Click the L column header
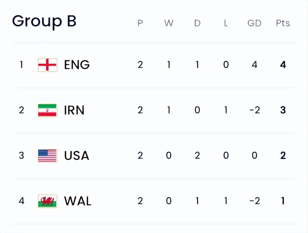The height and width of the screenshot is (233, 308). (226, 23)
